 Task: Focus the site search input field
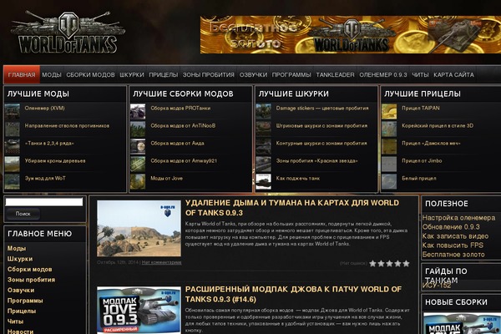coord(44,202)
